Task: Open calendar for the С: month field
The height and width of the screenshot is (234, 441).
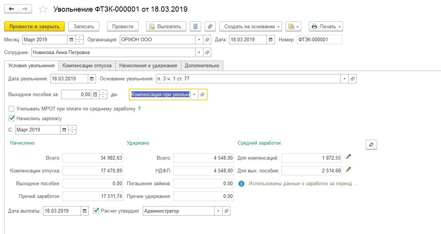Action: (x=64, y=130)
